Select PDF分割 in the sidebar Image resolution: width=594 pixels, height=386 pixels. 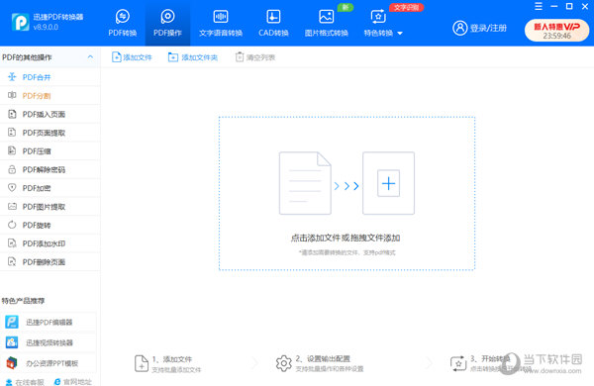50,96
